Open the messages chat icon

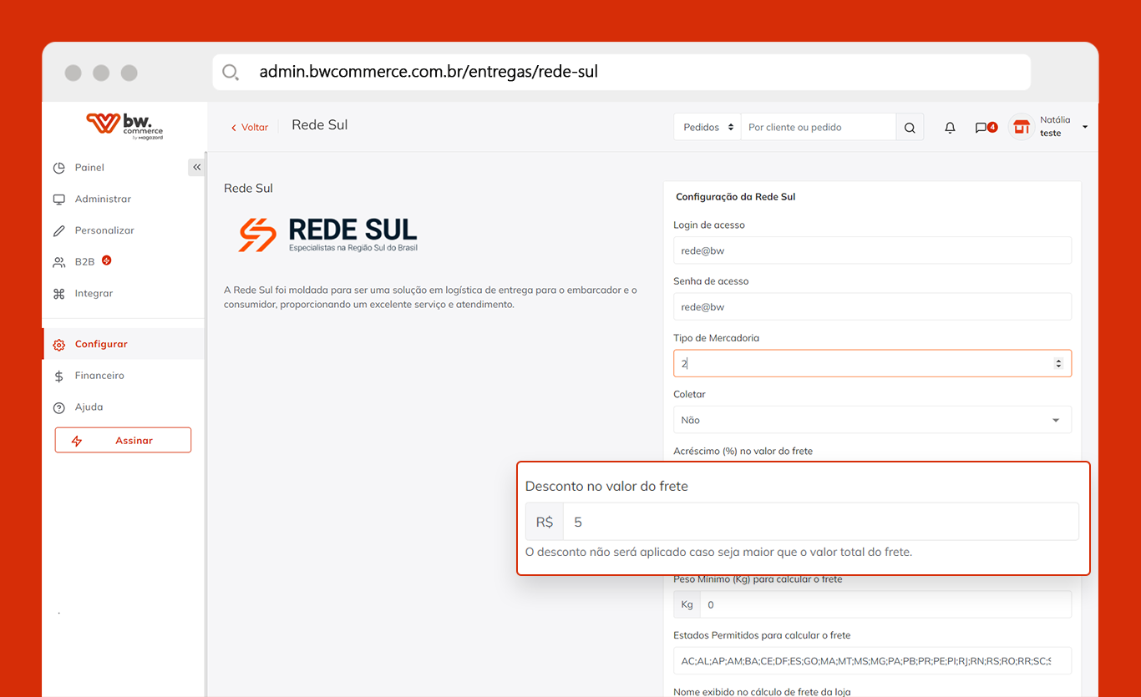pos(981,128)
